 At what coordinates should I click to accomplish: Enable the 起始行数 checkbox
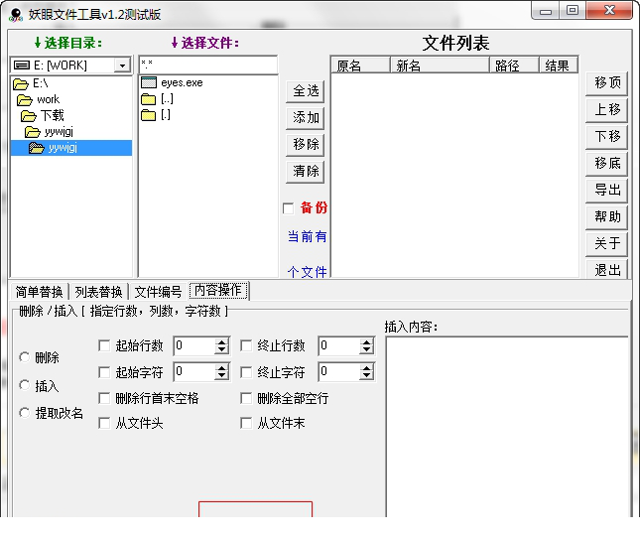point(104,345)
